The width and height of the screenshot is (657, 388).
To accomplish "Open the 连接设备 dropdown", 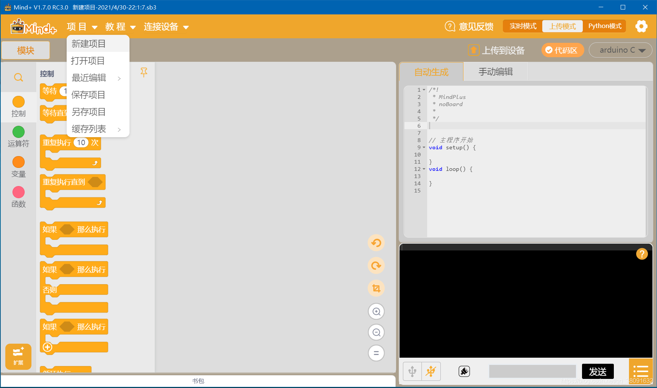I will pyautogui.click(x=166, y=27).
